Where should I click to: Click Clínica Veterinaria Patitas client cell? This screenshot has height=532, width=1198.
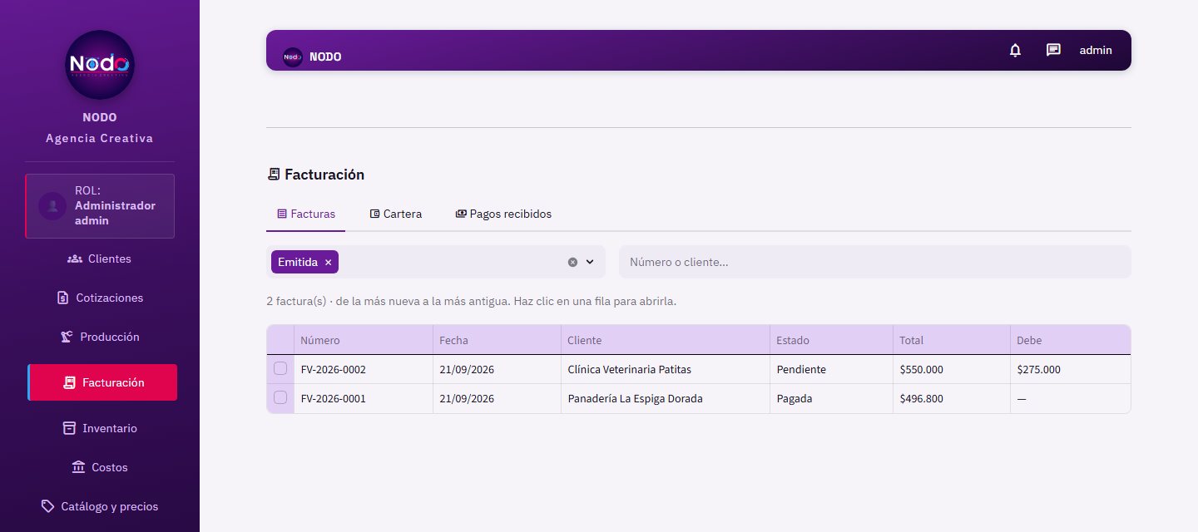click(666, 369)
